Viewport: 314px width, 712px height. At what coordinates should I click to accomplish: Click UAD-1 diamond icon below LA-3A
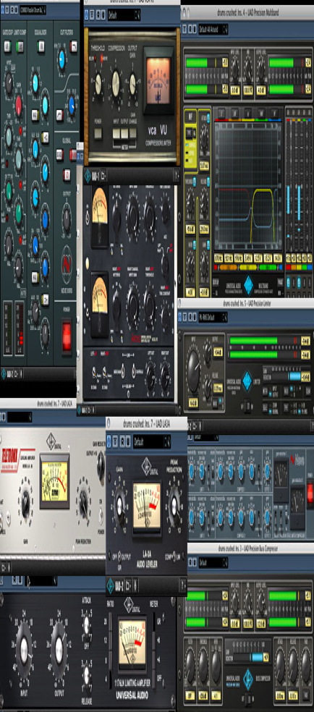tap(110, 585)
